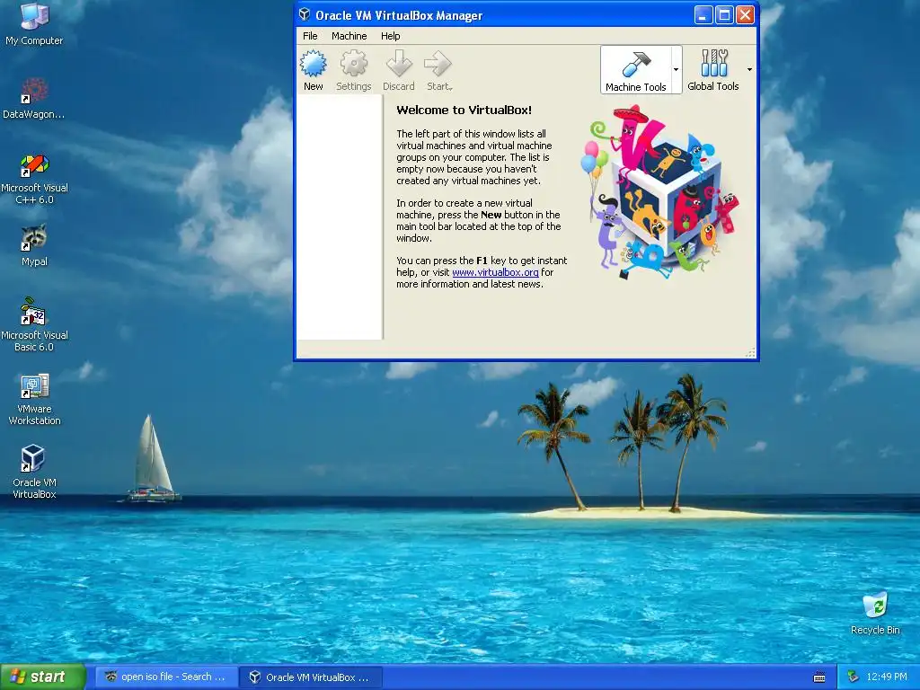Image resolution: width=920 pixels, height=690 pixels.
Task: Open the File menu
Action: 310,36
